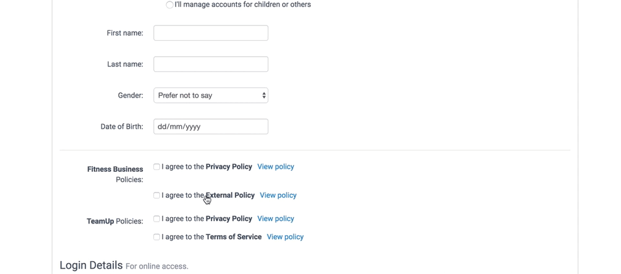
Task: Open View policy link for Fitness Business Privacy Policy
Action: click(276, 167)
